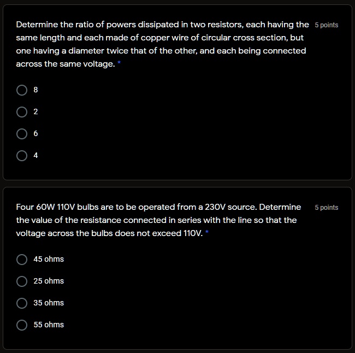This screenshot has height=353, width=355.
Task: Click the "35 ohms" label text
Action: pyautogui.click(x=49, y=303)
